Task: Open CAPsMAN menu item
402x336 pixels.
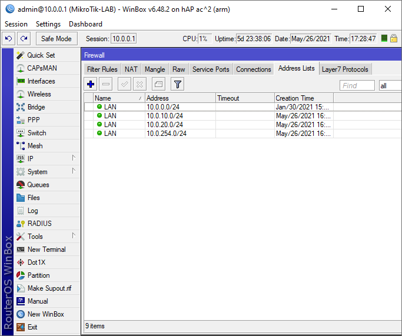Action: pos(47,68)
